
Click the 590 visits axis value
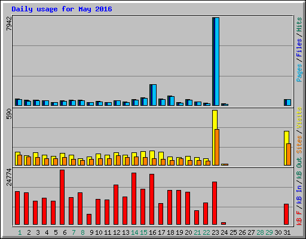point(9,114)
